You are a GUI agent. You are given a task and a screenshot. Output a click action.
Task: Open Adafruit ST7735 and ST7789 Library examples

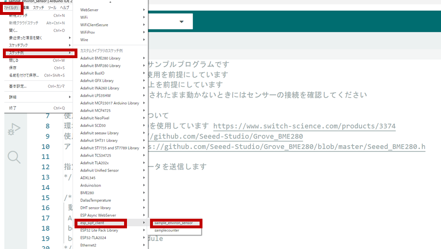click(x=111, y=148)
